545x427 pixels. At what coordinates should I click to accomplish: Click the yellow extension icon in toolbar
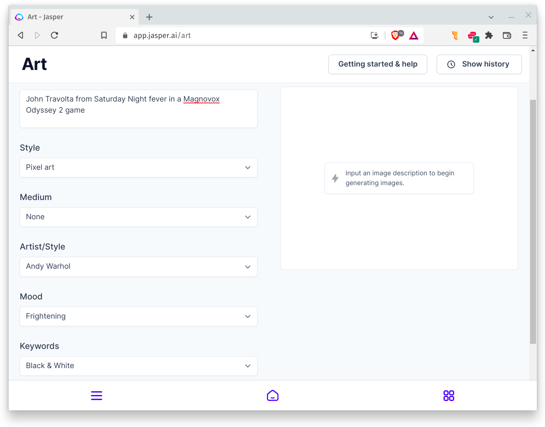[455, 35]
